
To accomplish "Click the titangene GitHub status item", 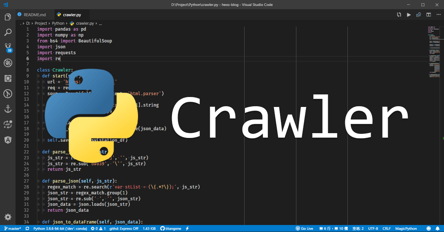I will click(171, 229).
